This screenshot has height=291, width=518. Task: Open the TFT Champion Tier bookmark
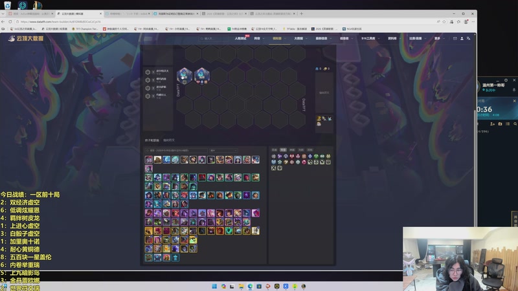click(x=85, y=29)
